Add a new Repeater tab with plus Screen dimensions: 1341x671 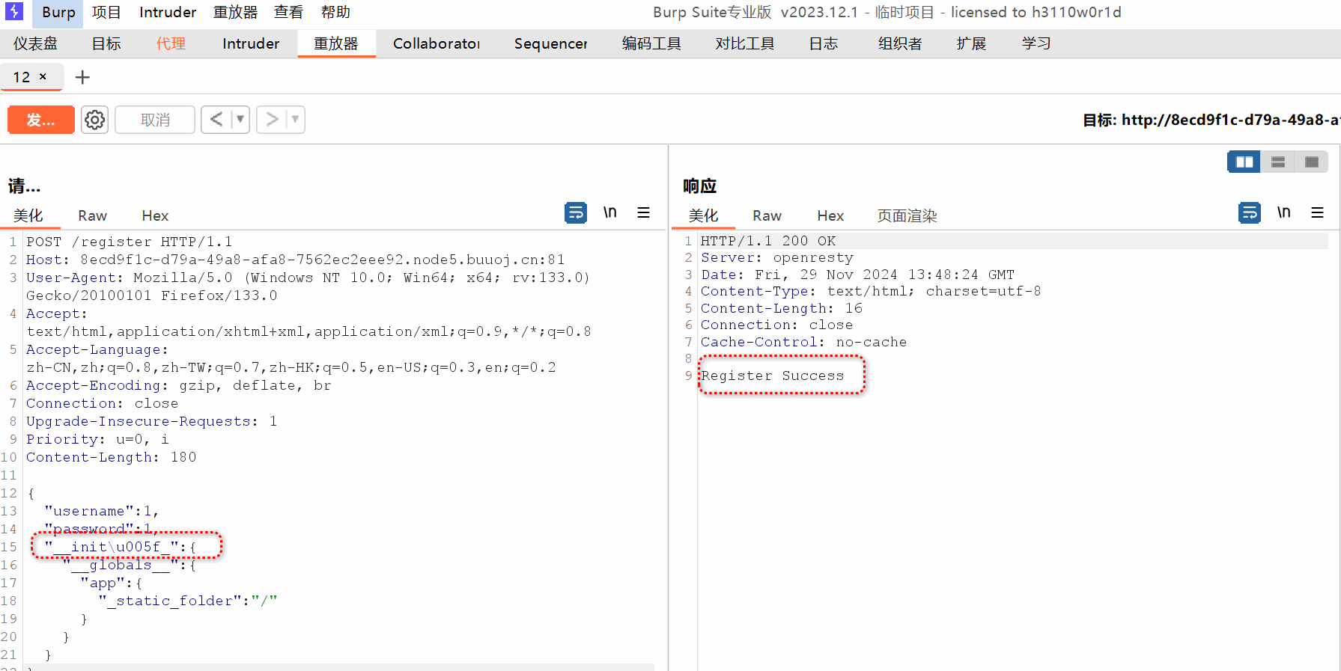pyautogui.click(x=82, y=77)
